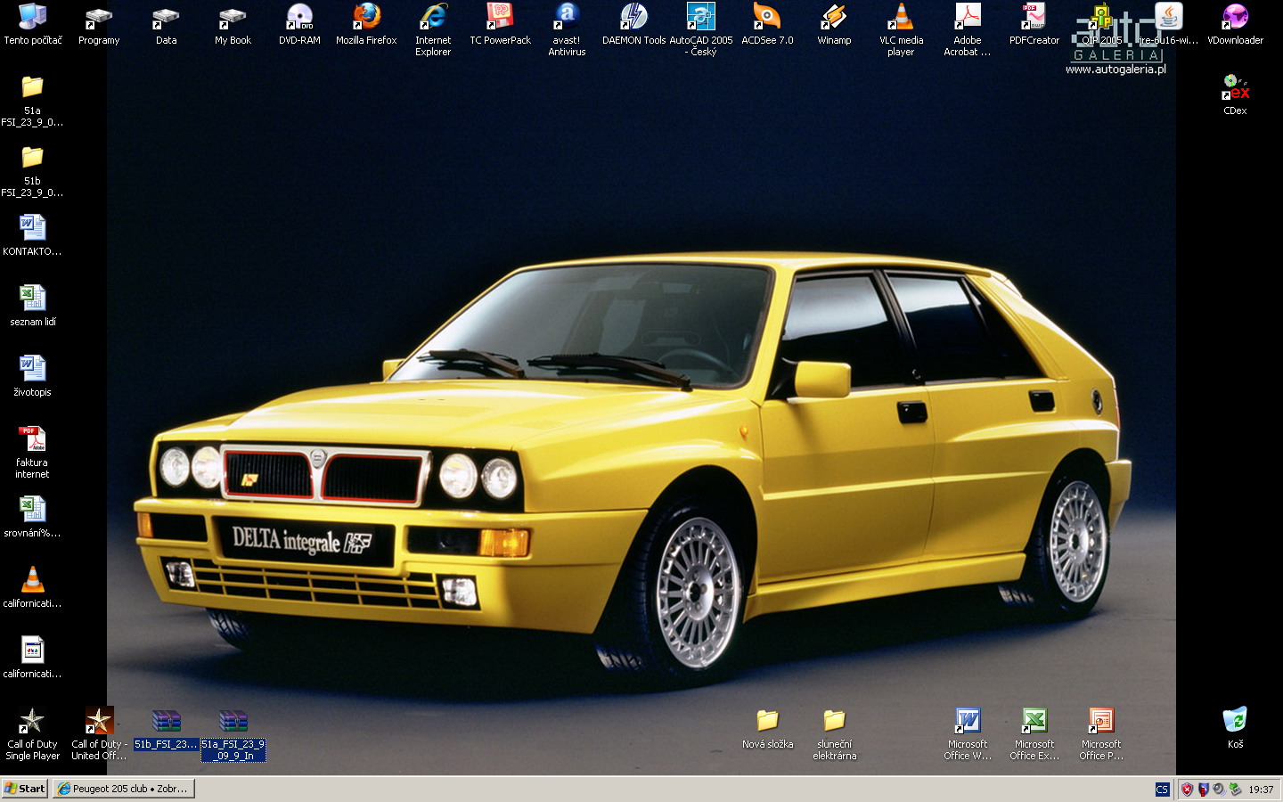Viewport: 1283px width, 802px height.
Task: Click the ACDSee 7.0 icon
Action: (767, 18)
